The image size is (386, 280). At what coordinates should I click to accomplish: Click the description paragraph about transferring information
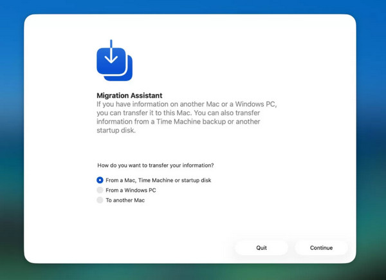click(187, 117)
